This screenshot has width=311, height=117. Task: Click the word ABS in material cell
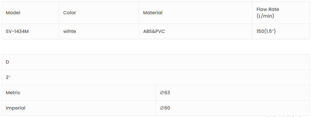[x=147, y=31]
